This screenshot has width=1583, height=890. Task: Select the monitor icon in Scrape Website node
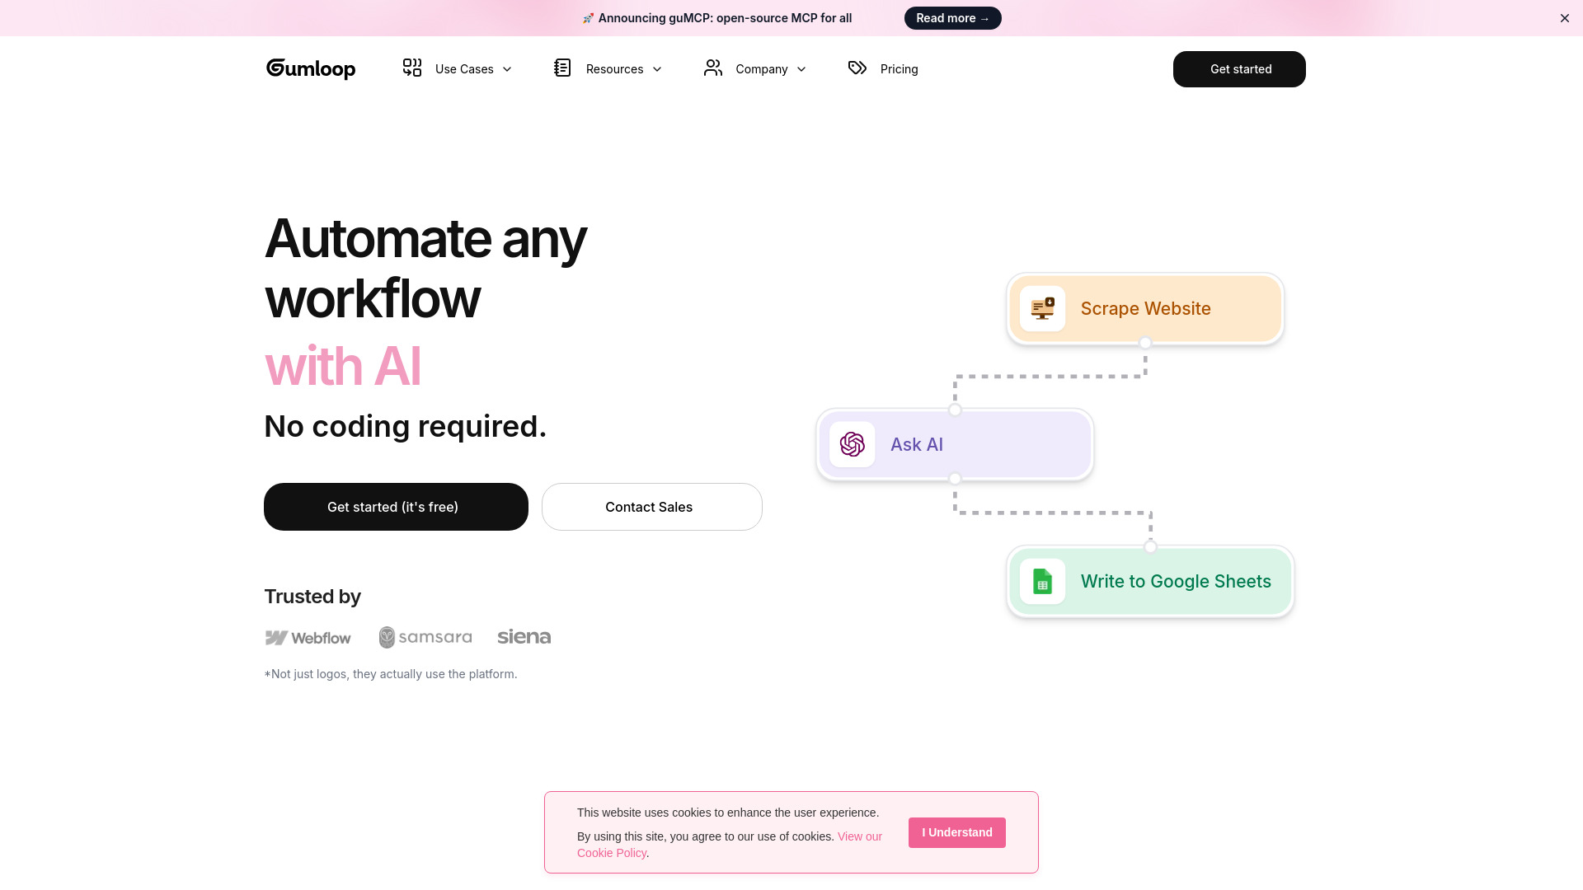(1042, 308)
